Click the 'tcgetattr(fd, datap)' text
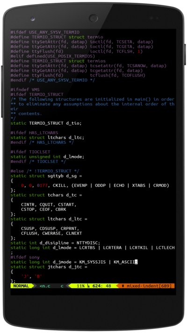The height and width of the screenshot is (333, 187). point(116,71)
